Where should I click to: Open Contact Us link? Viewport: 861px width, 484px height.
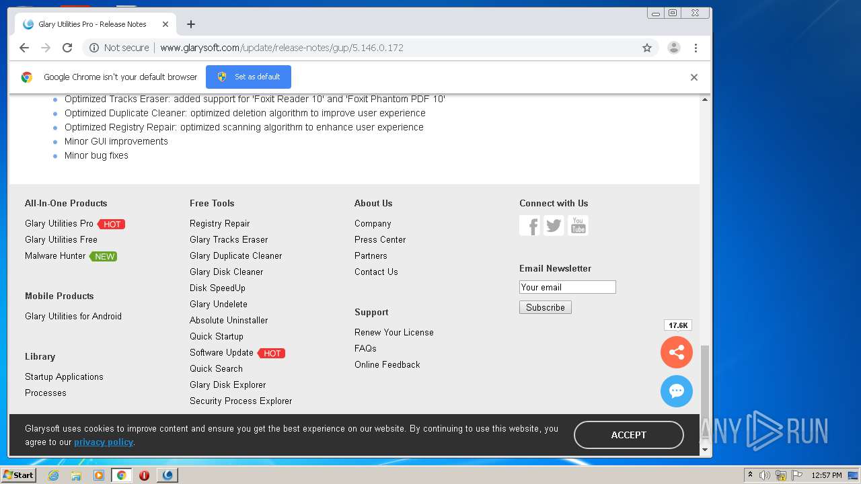(376, 272)
